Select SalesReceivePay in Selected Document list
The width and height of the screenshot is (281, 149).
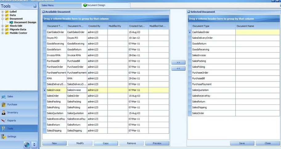tap(234, 96)
